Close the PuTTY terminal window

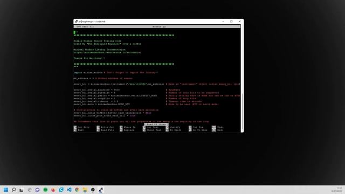click(239, 22)
